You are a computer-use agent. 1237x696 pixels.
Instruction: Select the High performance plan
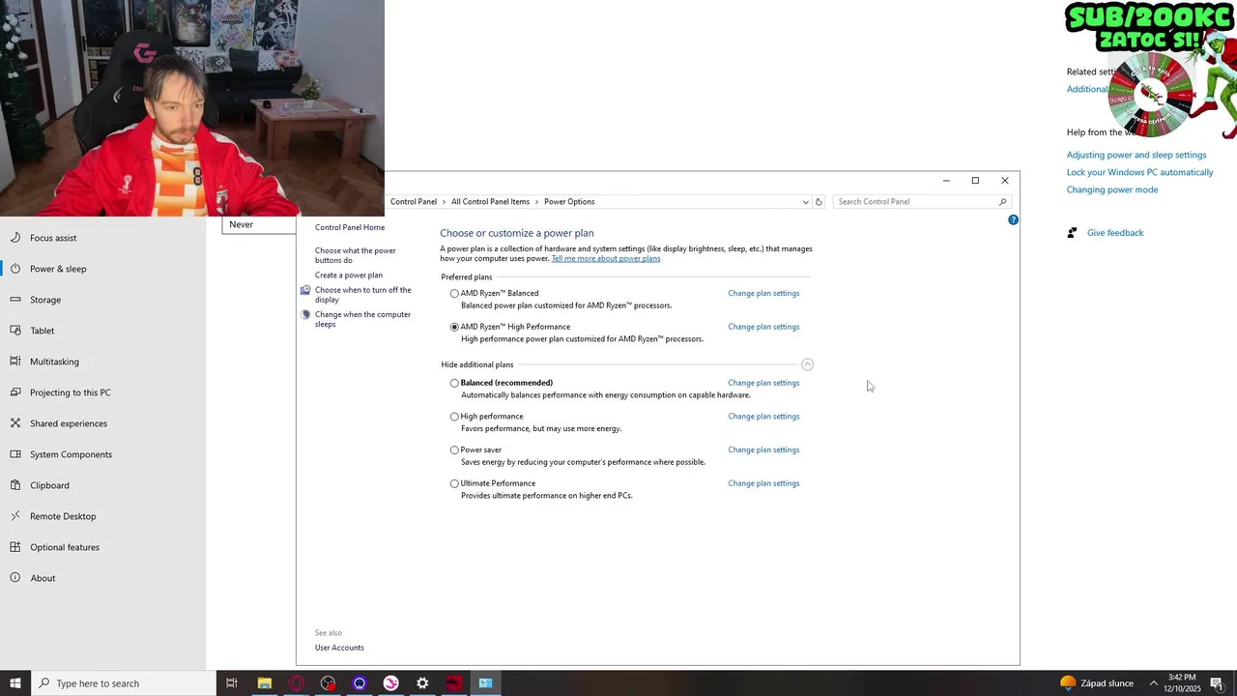point(454,417)
